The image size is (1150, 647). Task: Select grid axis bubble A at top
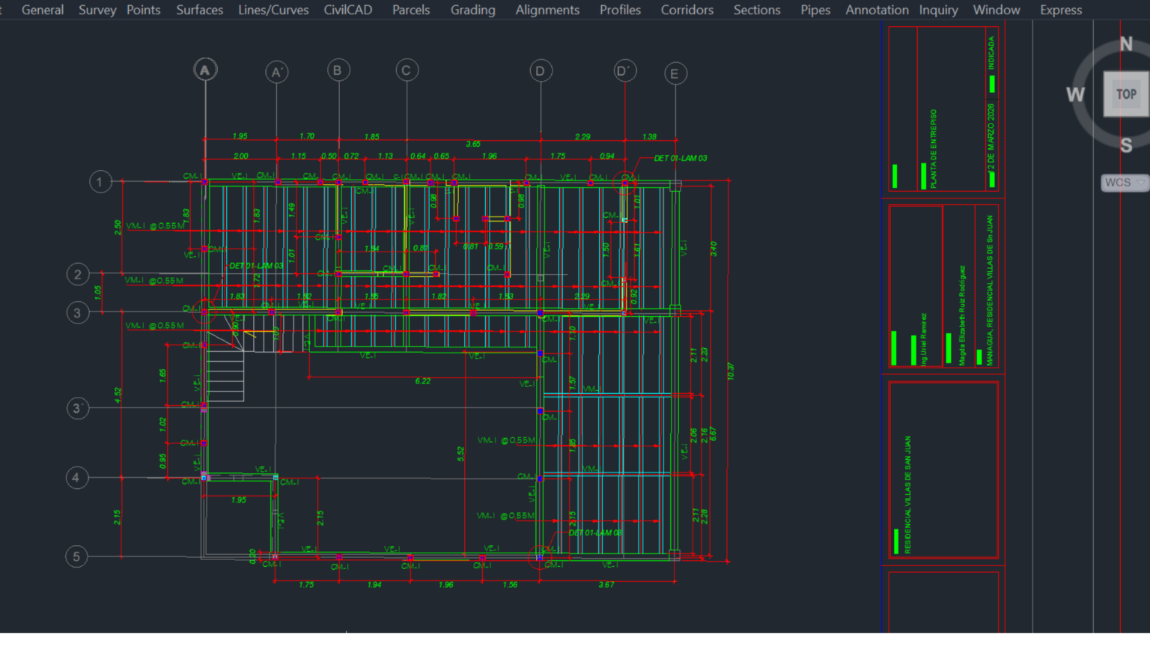(205, 70)
